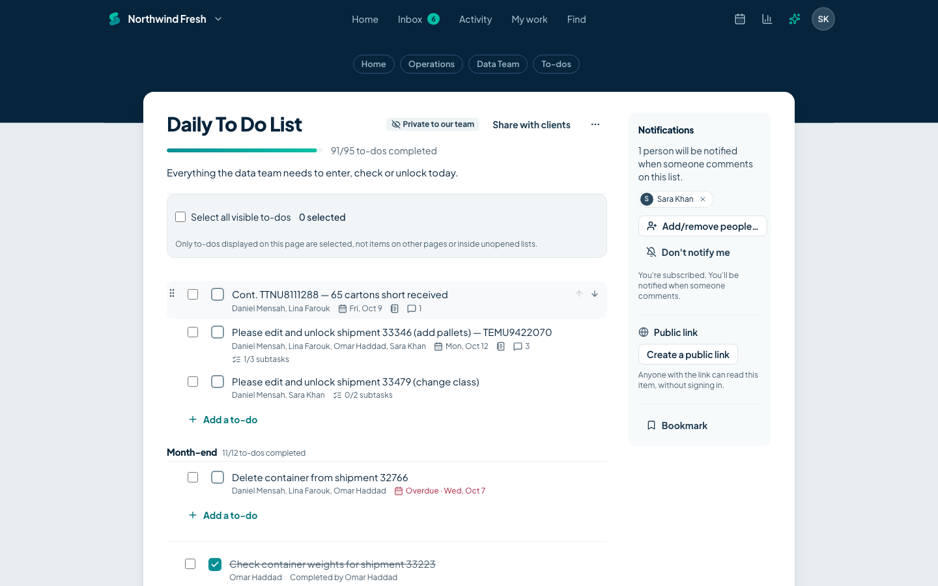Click move-down arrow on Cont. TTNU8111288 row

595,294
